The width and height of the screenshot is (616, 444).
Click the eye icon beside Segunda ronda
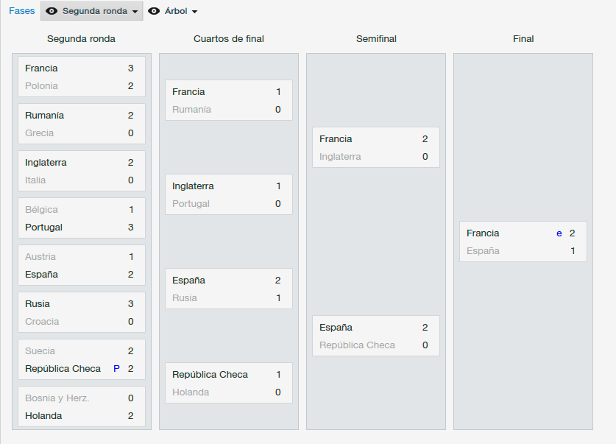[52, 11]
